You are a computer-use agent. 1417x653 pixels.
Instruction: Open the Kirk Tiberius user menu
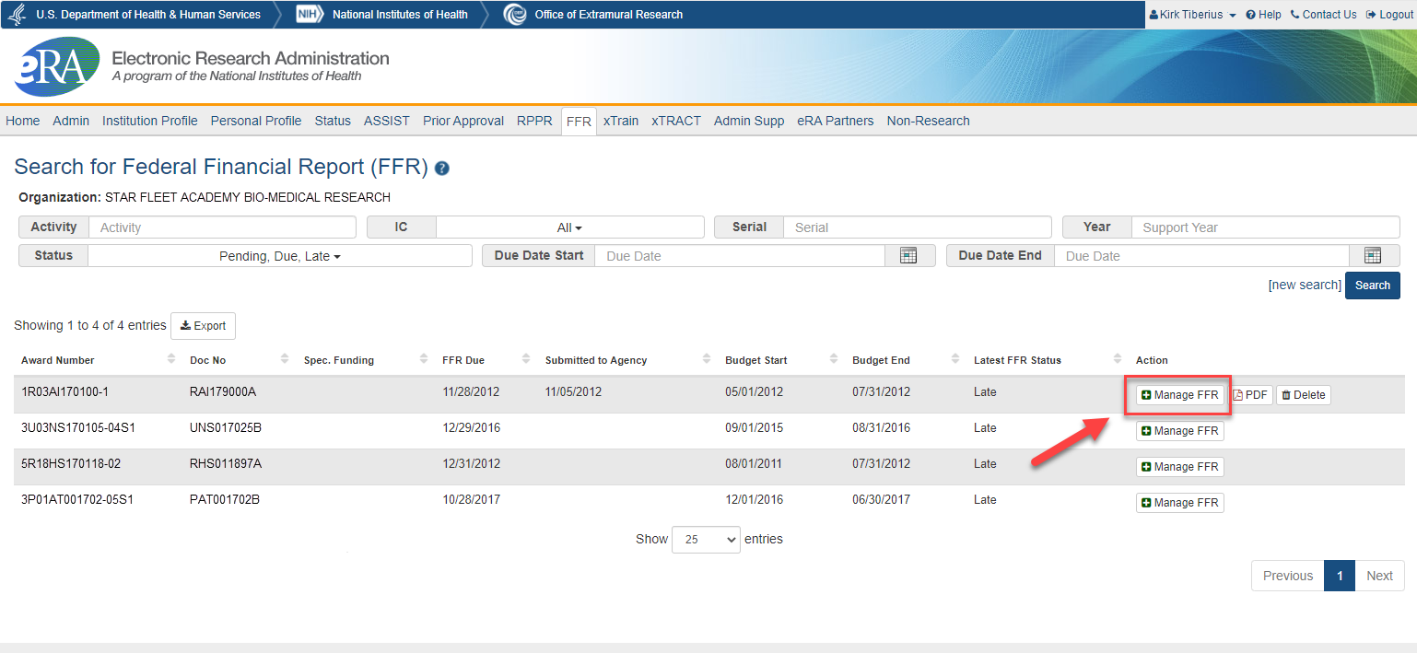[x=1192, y=15]
